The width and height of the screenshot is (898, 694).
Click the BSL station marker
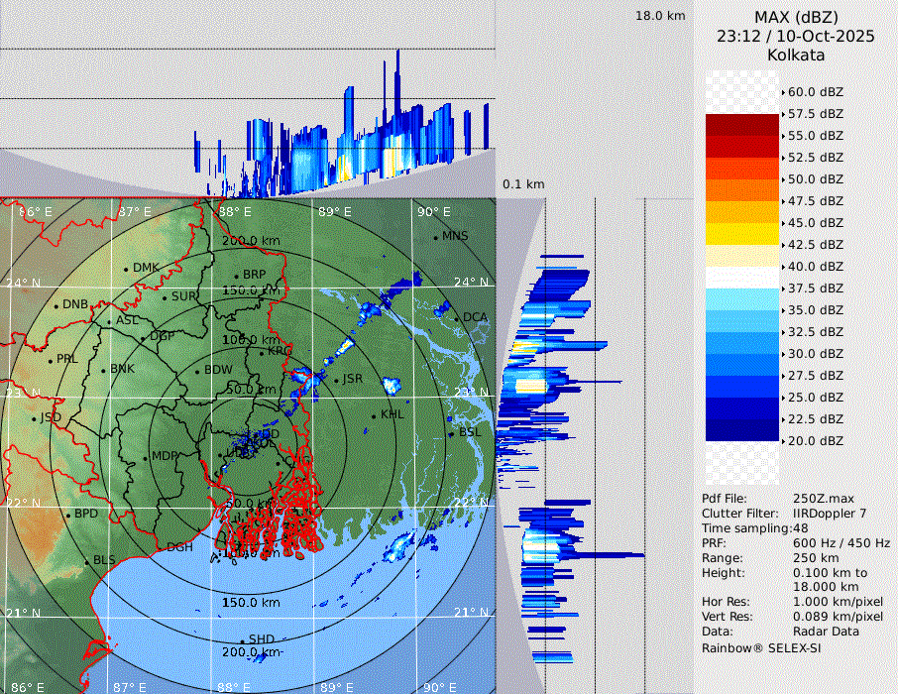451,434
